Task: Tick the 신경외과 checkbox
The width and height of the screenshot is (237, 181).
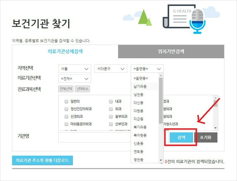Action: tap(66, 116)
